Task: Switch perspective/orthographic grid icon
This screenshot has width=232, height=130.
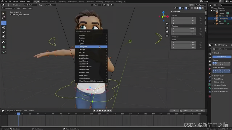Action: pos(167,35)
